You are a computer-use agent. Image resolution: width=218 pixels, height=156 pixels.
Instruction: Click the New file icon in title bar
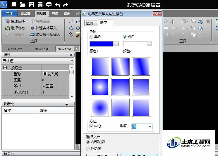coord(13,5)
